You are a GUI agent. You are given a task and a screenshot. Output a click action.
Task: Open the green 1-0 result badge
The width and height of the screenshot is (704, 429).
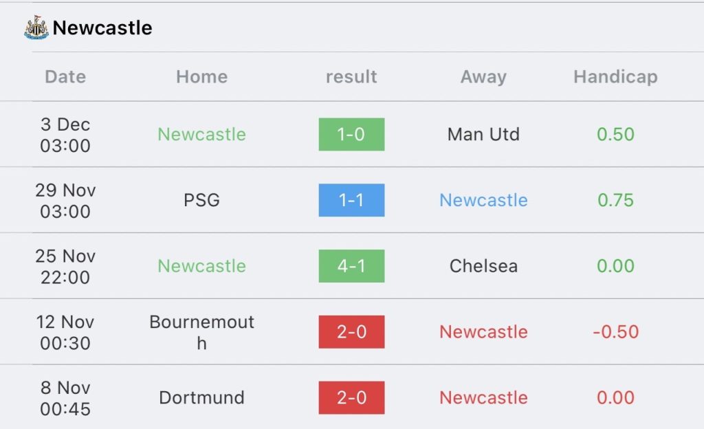coord(351,134)
